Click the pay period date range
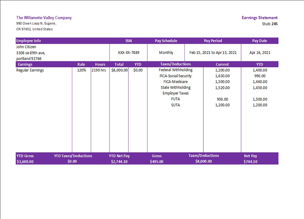The width and height of the screenshot is (304, 219). [x=213, y=53]
